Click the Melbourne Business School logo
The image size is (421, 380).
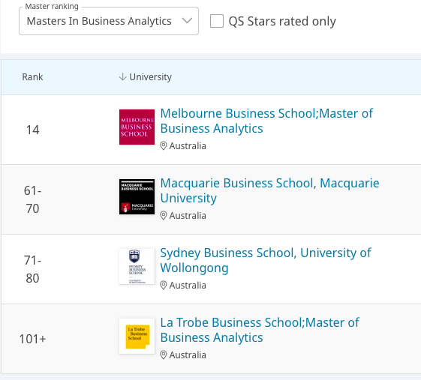[x=137, y=127]
